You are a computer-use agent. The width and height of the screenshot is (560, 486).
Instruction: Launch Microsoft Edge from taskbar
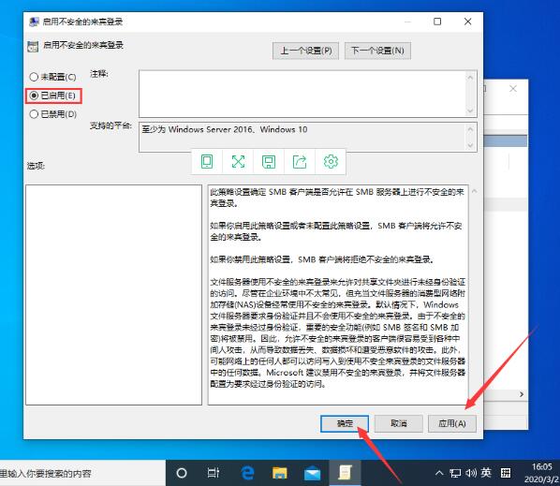pyautogui.click(x=247, y=473)
